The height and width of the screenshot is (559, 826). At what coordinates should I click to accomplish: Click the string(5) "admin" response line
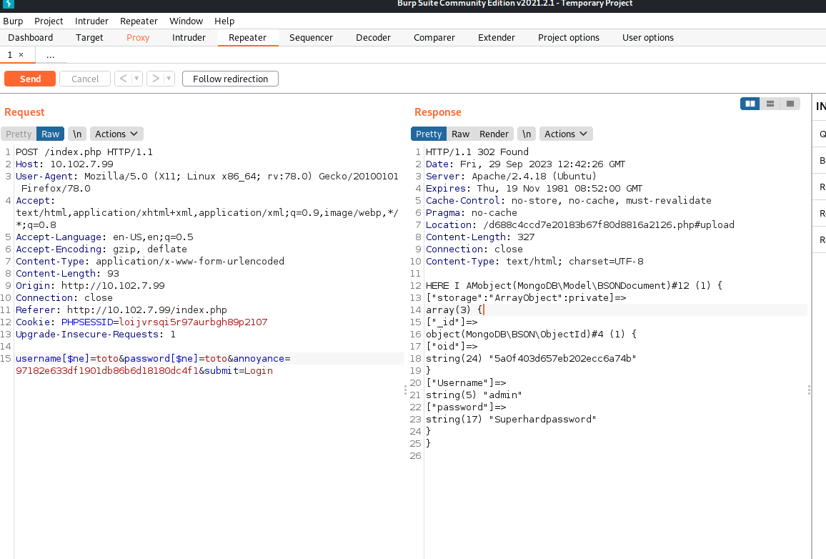point(474,395)
